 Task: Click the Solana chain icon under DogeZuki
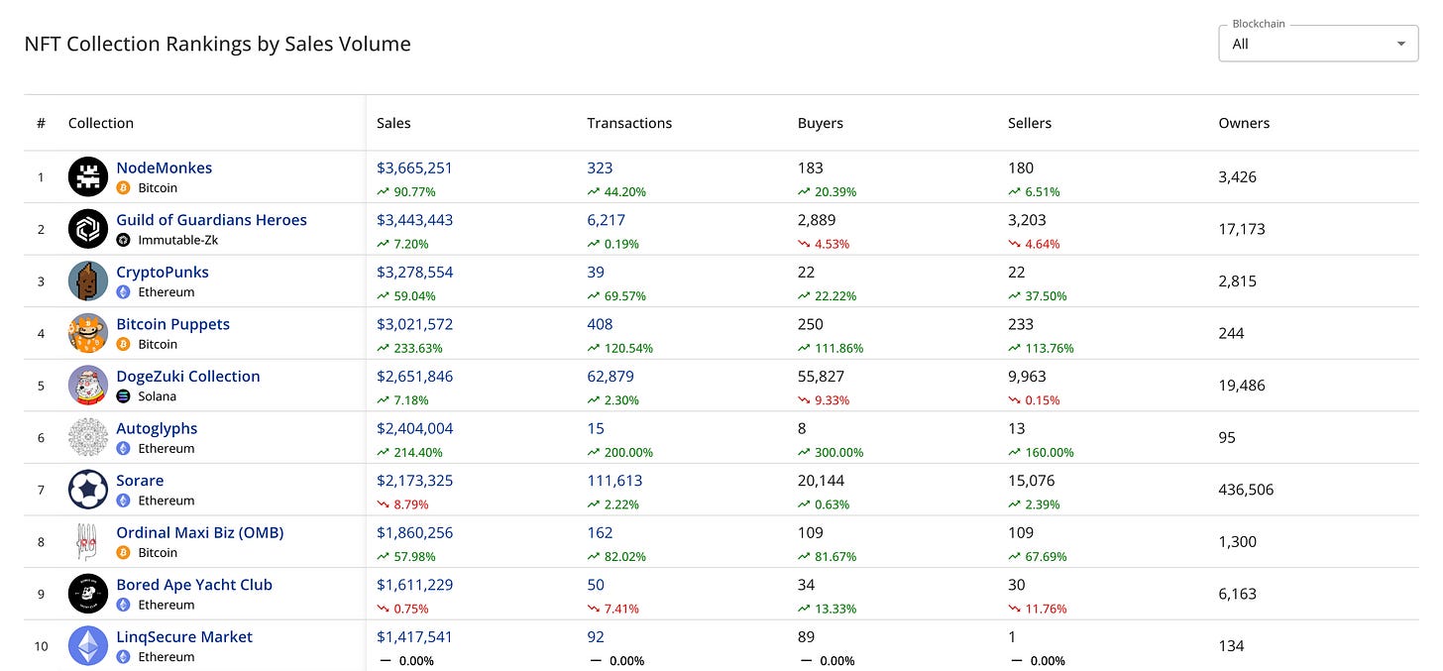124,396
